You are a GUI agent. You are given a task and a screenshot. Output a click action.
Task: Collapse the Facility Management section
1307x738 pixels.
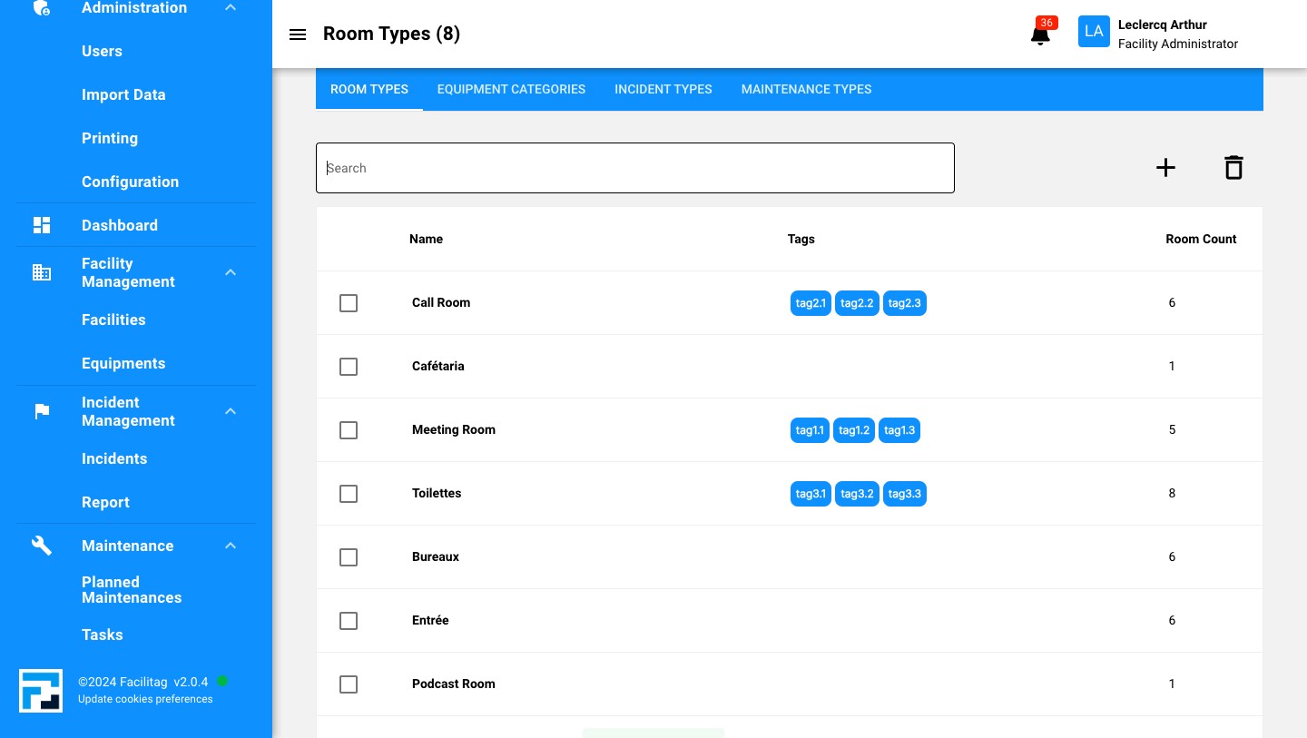click(x=231, y=272)
